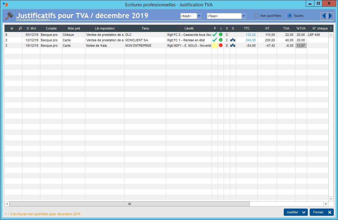Click blue link icon on Remise en état row
This screenshot has height=220, width=338.
[x=232, y=40]
